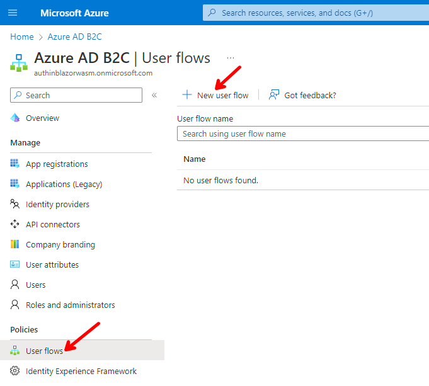Click the Azure AD B2C header icon

(x=19, y=63)
